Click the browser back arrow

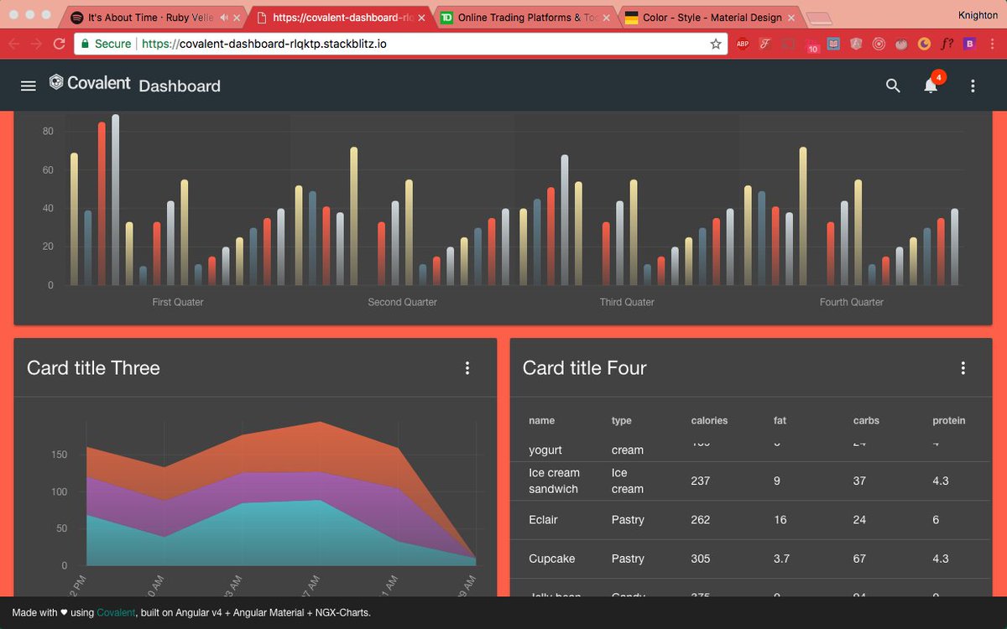(x=13, y=44)
